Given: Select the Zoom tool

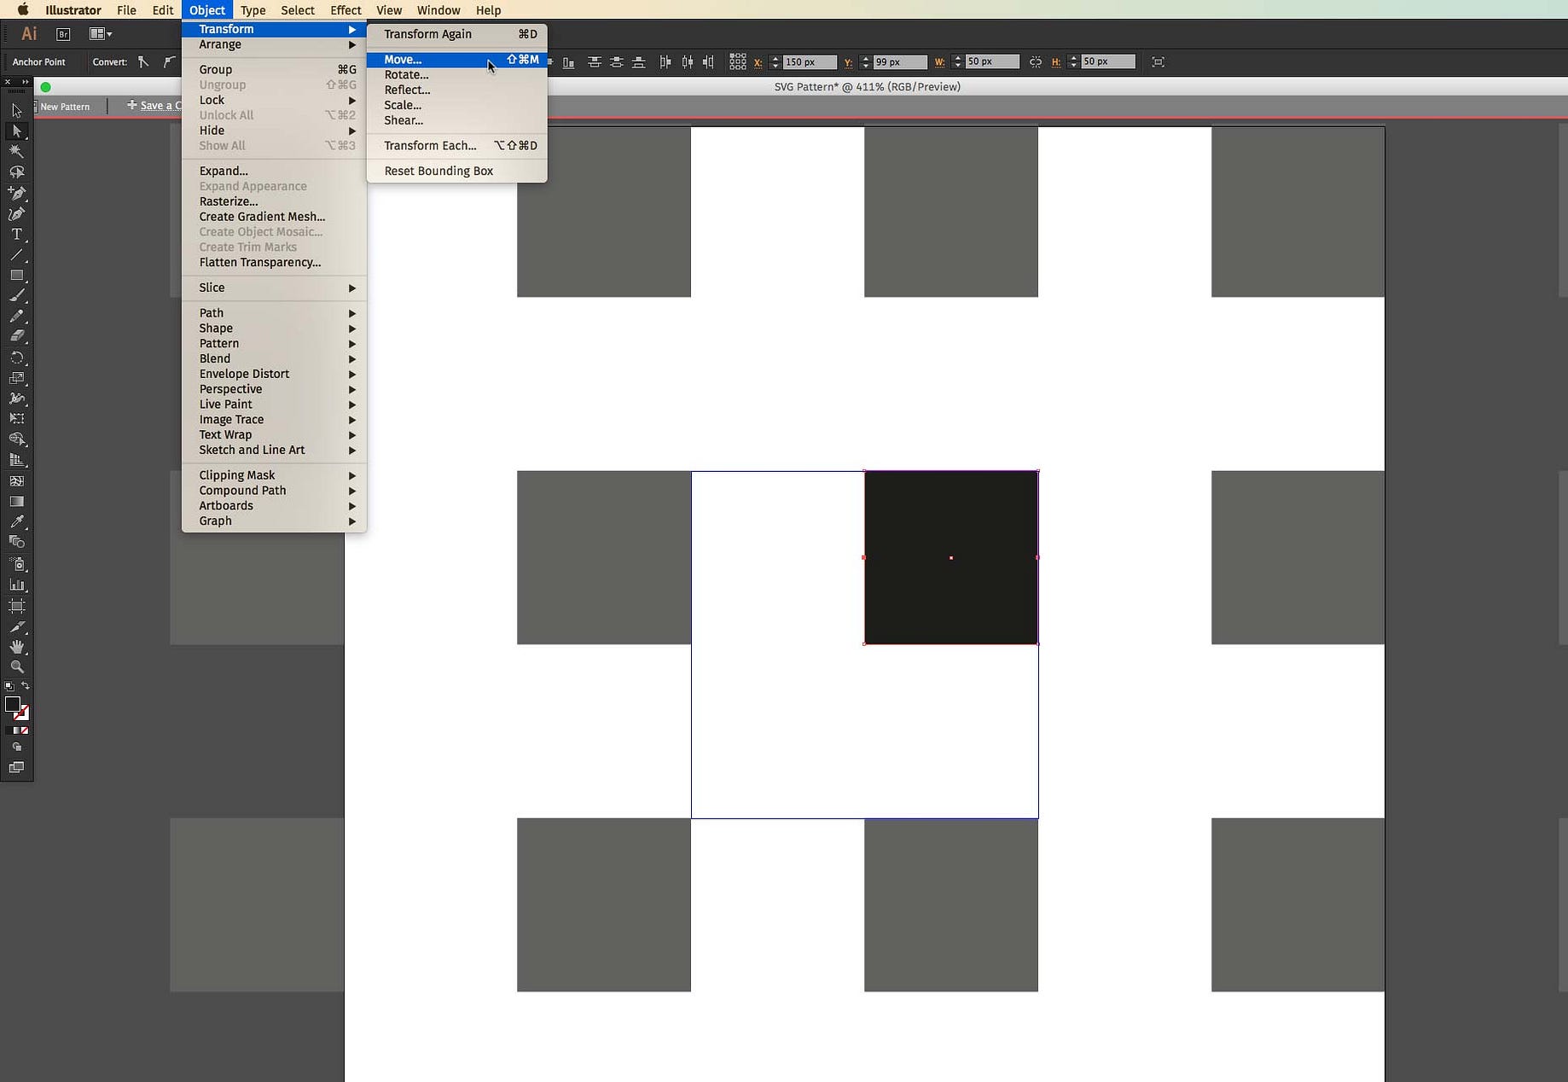Looking at the screenshot, I should 16,667.
